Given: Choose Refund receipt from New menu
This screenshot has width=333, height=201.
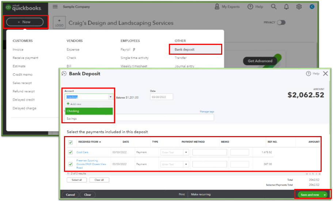Looking at the screenshot, I should [23, 91].
